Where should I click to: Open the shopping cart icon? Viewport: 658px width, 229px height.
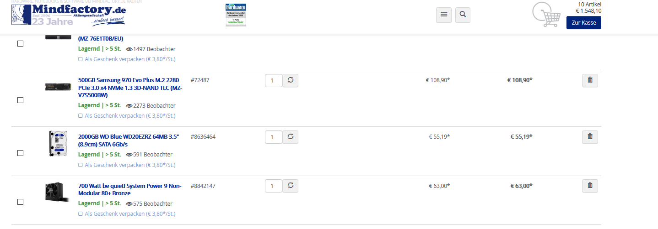(546, 15)
